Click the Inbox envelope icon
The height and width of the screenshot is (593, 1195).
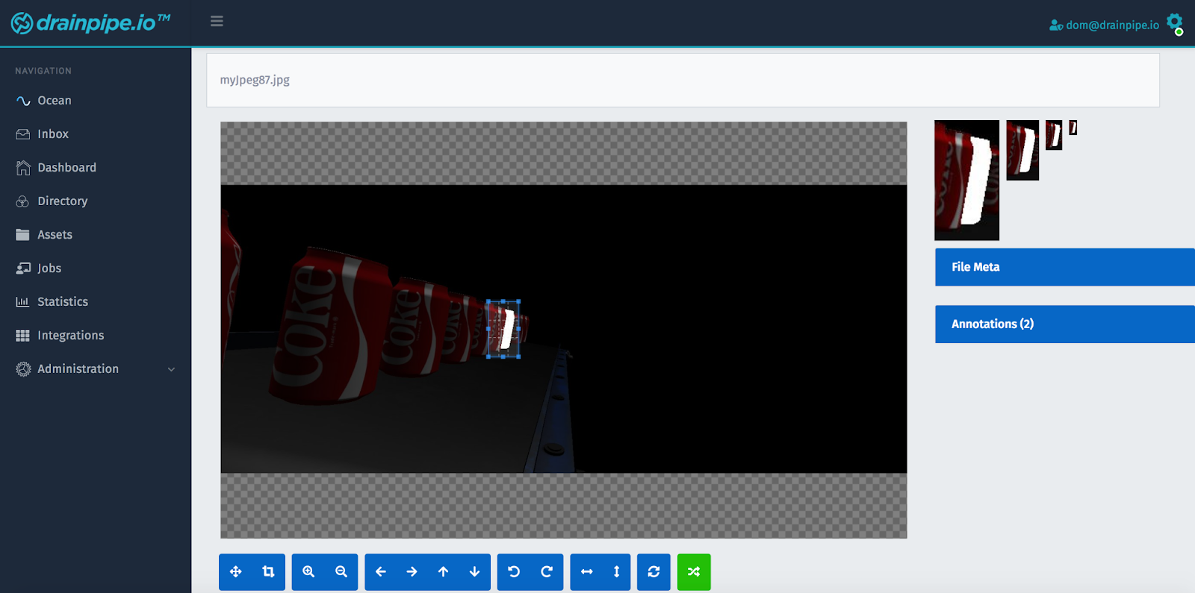23,134
